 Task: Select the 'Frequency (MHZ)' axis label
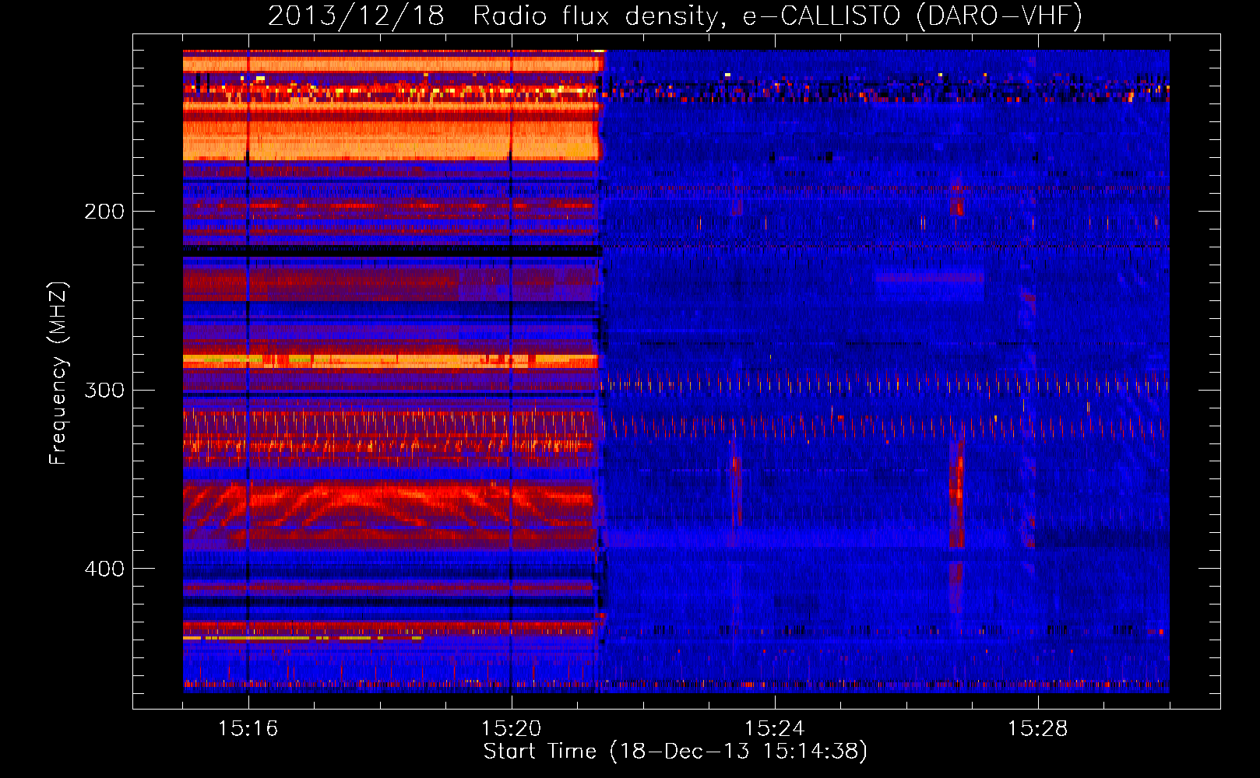coord(59,373)
